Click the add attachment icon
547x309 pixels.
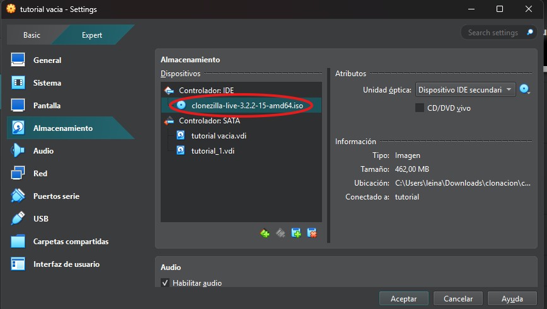296,233
